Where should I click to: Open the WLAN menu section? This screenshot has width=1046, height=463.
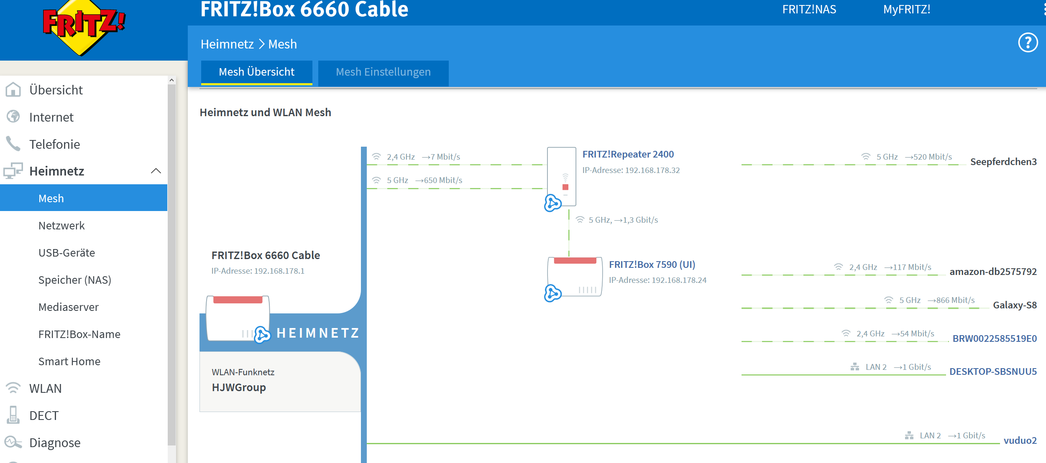[x=45, y=388]
